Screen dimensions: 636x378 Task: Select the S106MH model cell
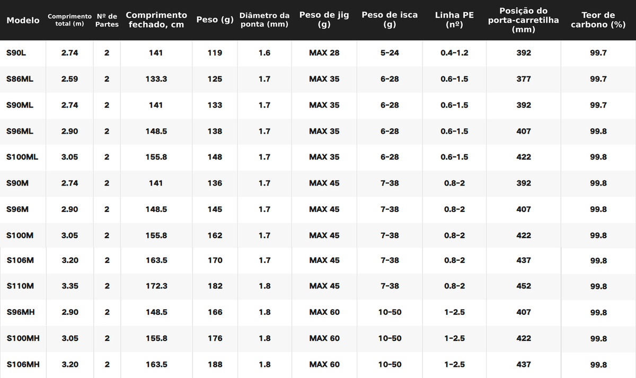(x=23, y=365)
